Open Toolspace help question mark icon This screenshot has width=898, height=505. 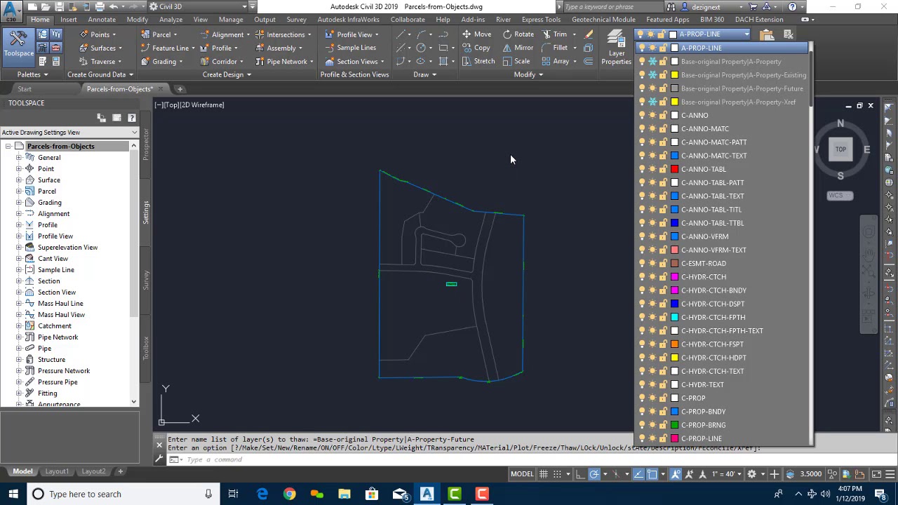[x=131, y=118]
